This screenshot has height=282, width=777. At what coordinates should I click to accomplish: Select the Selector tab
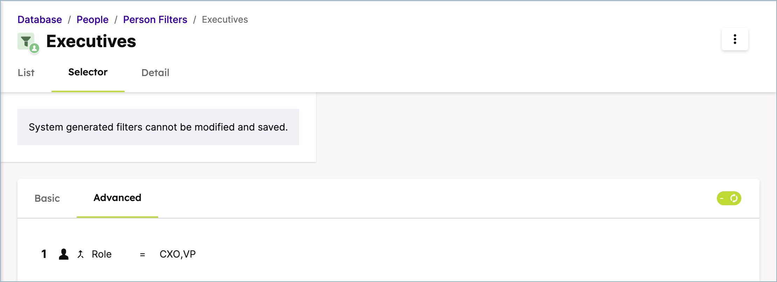click(x=88, y=72)
